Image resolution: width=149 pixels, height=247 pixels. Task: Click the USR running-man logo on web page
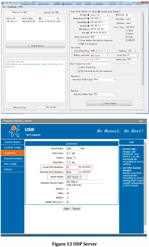[x=14, y=131]
